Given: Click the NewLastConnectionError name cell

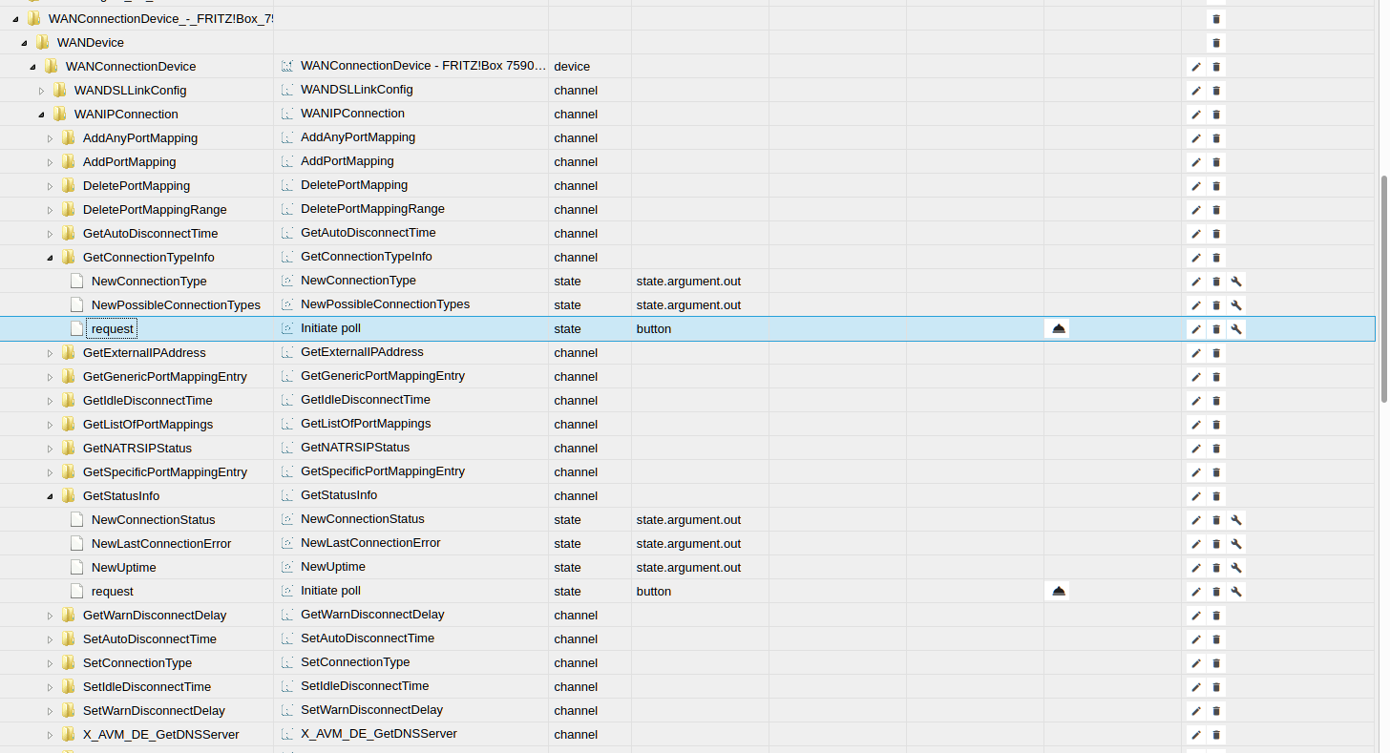Looking at the screenshot, I should pos(370,543).
